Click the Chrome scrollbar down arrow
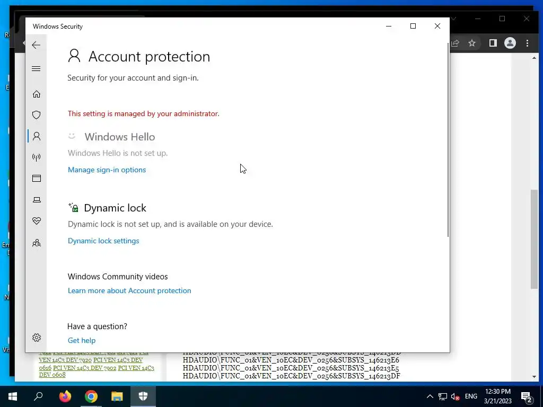Screen dimensions: 543x407 click(x=535, y=377)
